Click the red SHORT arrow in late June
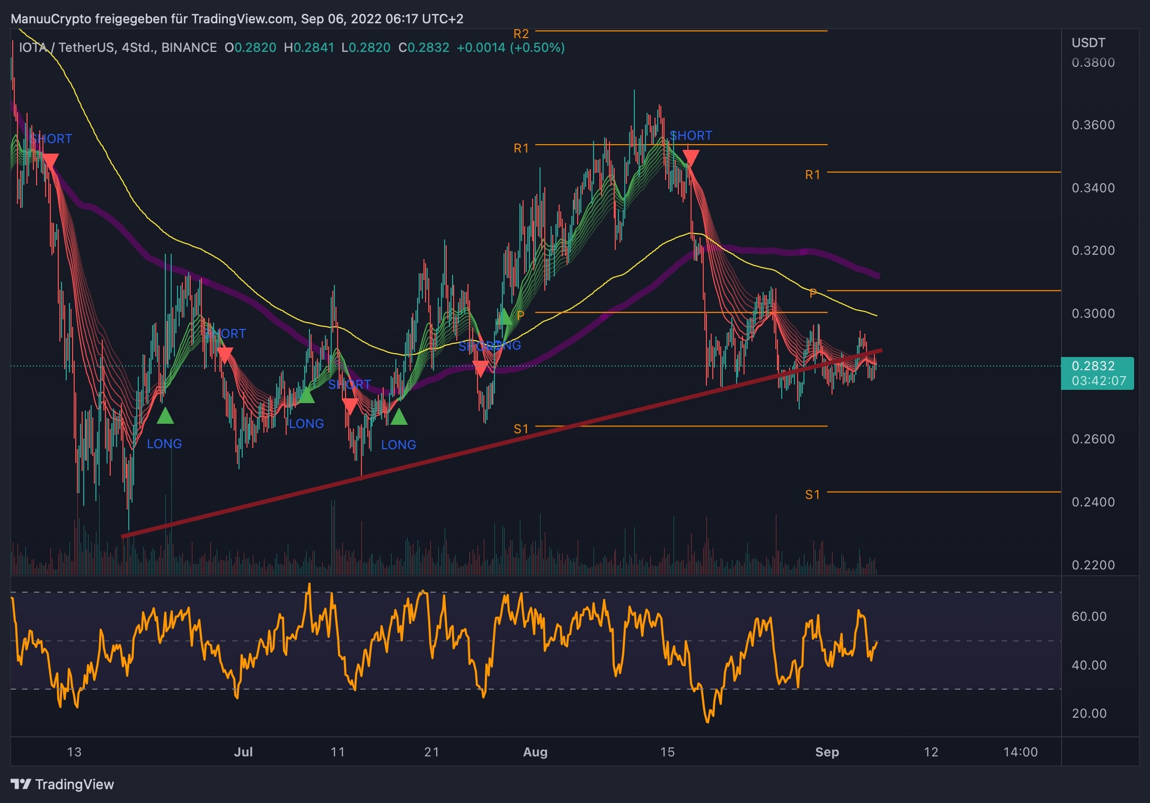Viewport: 1150px width, 803px height. pos(225,355)
